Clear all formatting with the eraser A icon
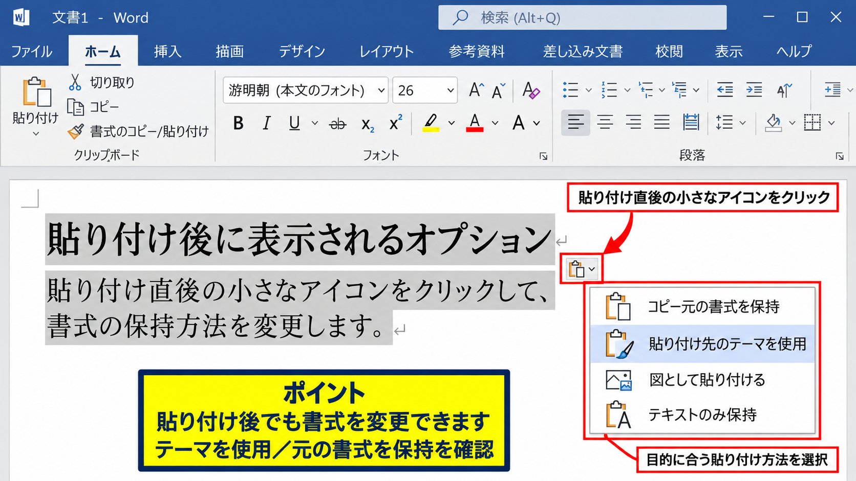Image resolution: width=856 pixels, height=481 pixels. pos(531,90)
